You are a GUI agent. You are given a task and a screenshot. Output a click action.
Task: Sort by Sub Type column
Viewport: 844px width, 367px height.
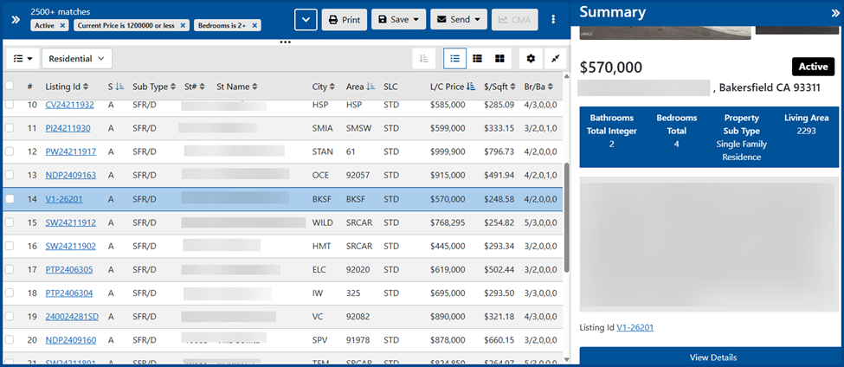154,86
